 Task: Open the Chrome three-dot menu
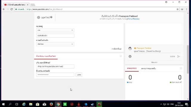pyautogui.click(x=187, y=9)
